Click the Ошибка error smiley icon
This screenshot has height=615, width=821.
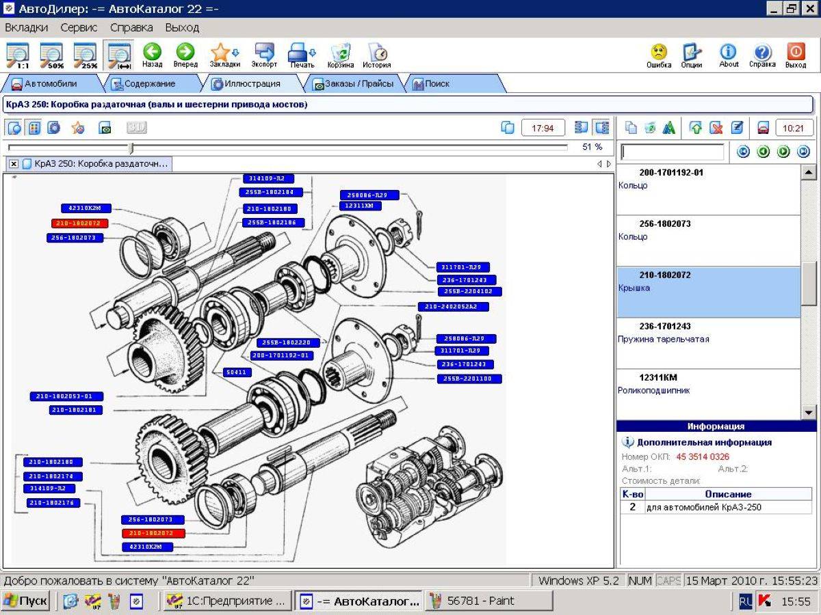[659, 53]
